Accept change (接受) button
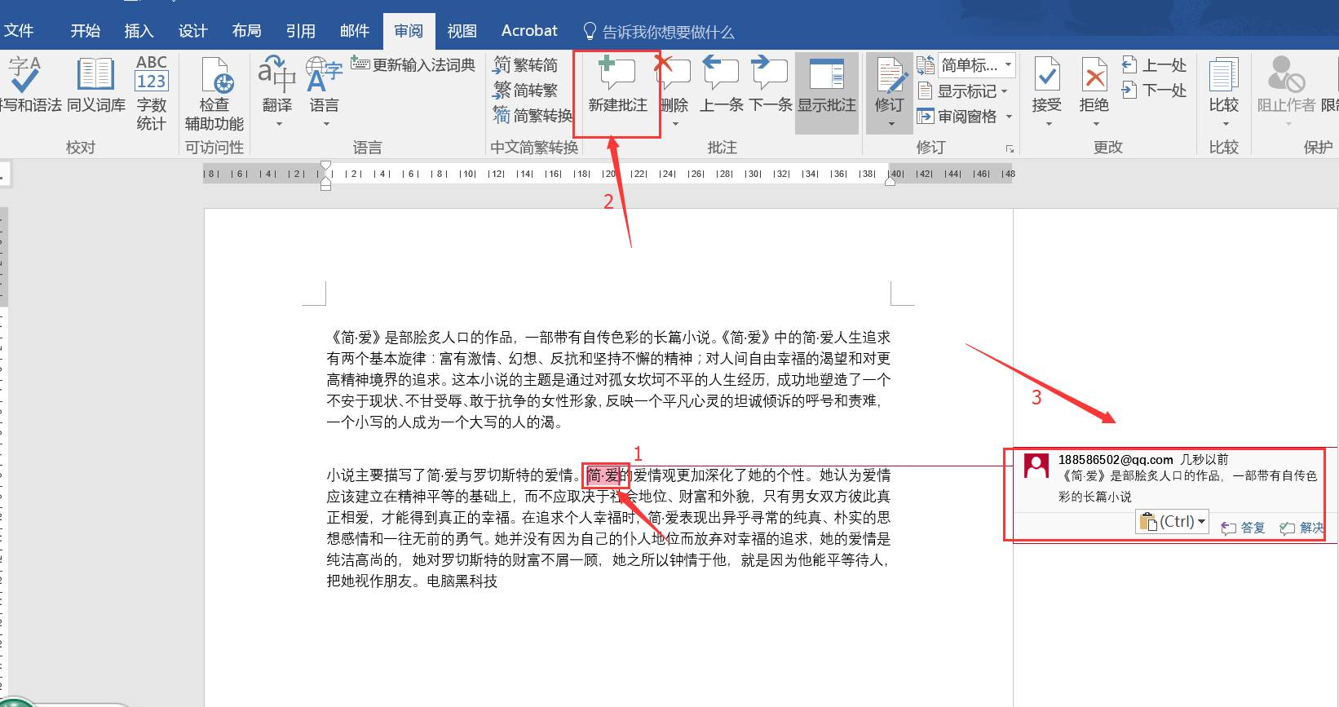1339x707 pixels. (1047, 85)
